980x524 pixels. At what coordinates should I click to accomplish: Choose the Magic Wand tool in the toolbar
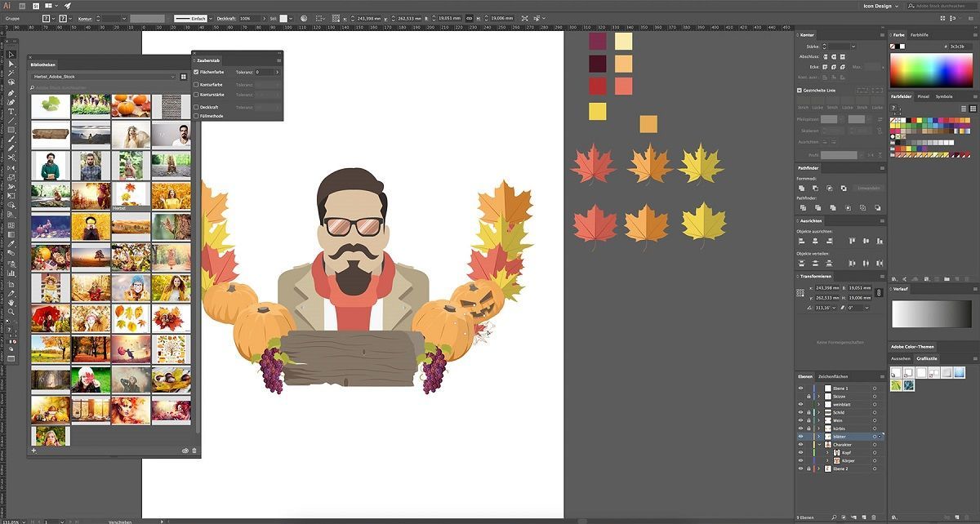[x=11, y=73]
